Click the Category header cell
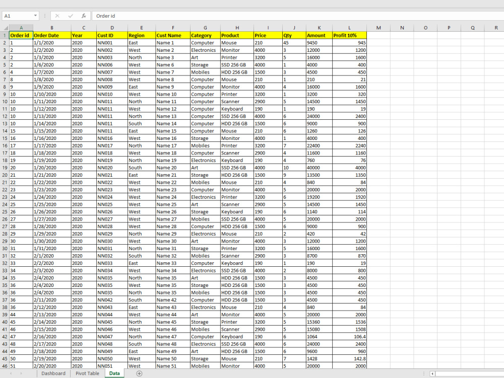 [206, 35]
